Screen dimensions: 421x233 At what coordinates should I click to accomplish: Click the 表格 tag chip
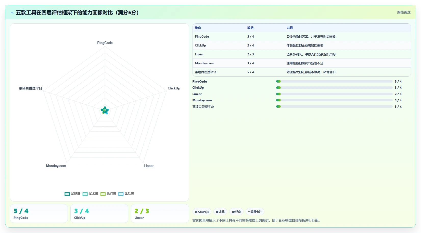220,212
